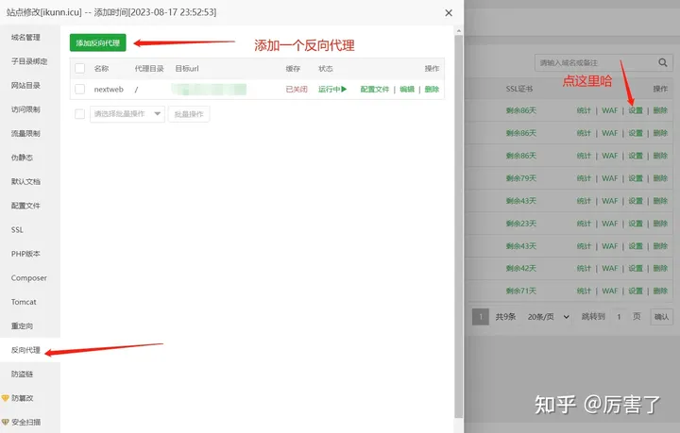
Task: Open PHP版本 settings
Action: (x=25, y=254)
